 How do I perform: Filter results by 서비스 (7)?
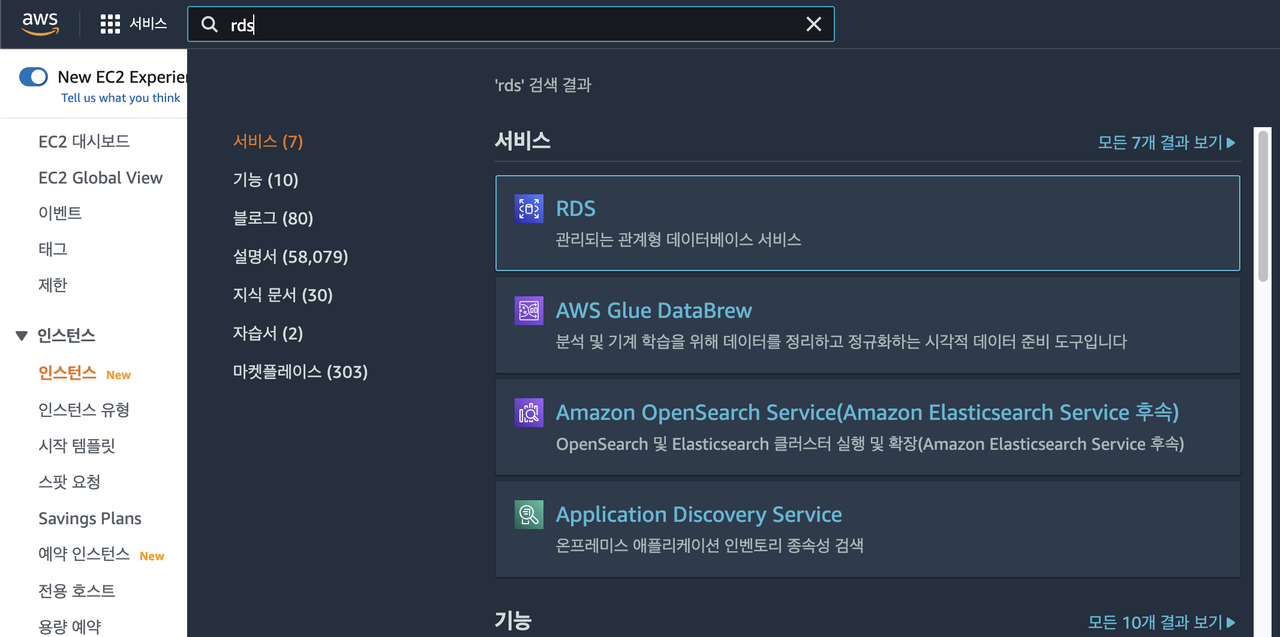click(268, 142)
